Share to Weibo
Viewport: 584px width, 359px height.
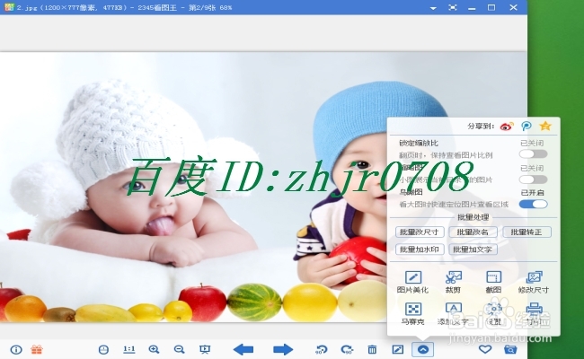[507, 127]
